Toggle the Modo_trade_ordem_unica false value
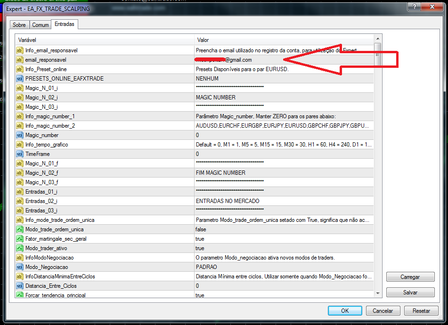 pos(201,229)
